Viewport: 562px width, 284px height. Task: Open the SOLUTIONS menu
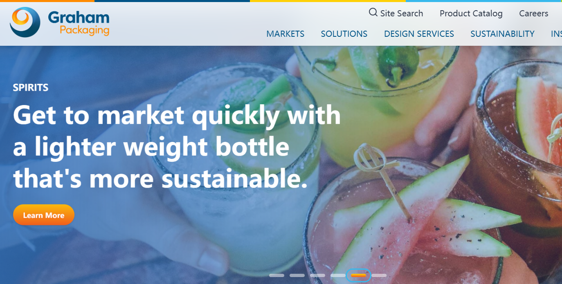(x=344, y=34)
